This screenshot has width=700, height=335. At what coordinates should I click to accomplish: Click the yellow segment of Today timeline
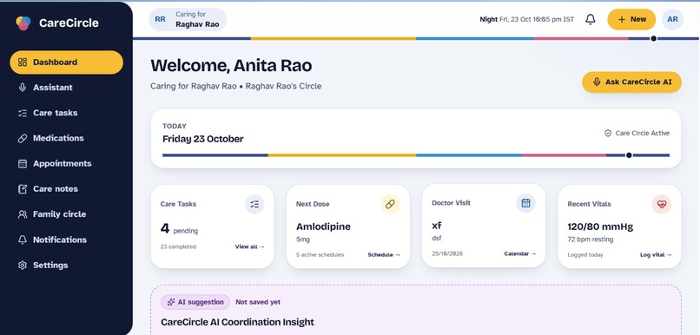[342, 155]
